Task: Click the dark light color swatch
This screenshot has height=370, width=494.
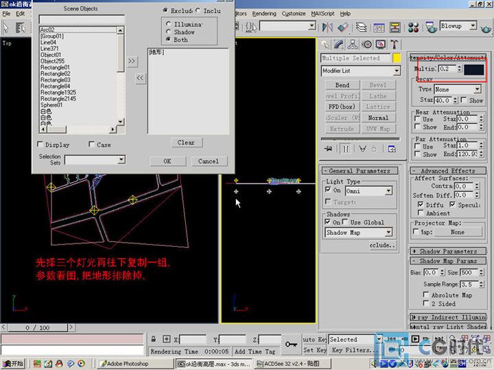Action: (x=474, y=69)
